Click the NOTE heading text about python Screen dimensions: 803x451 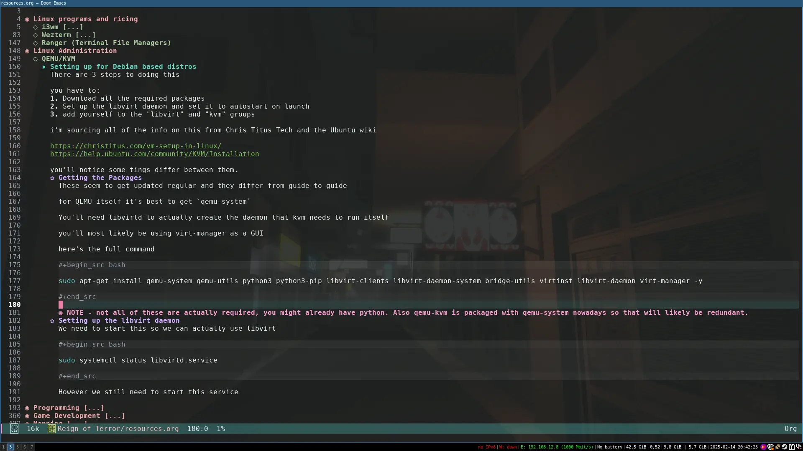407,313
